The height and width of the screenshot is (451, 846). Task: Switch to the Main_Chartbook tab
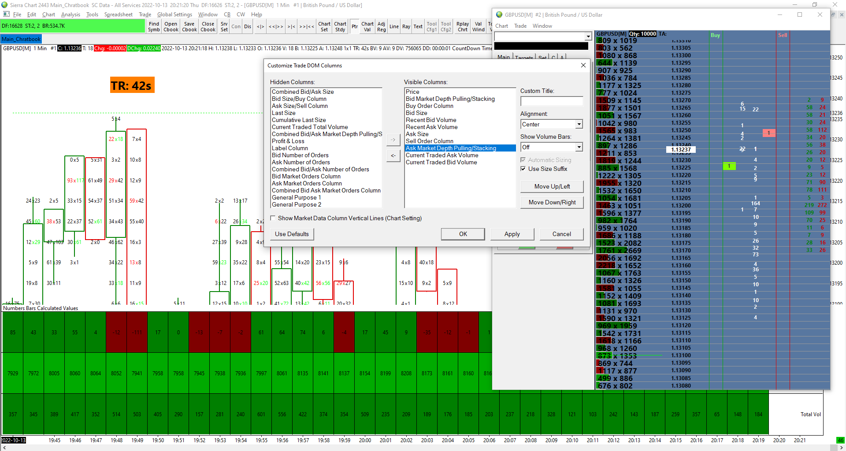tap(21, 39)
